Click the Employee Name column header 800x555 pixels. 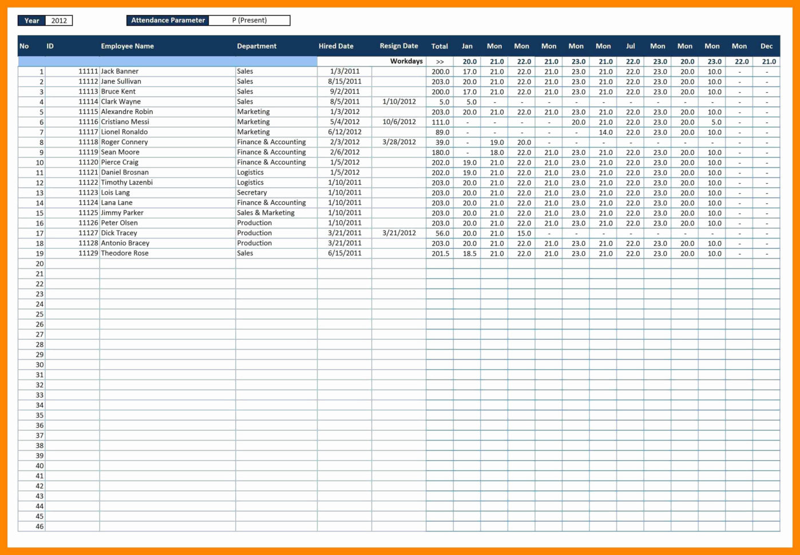[127, 46]
